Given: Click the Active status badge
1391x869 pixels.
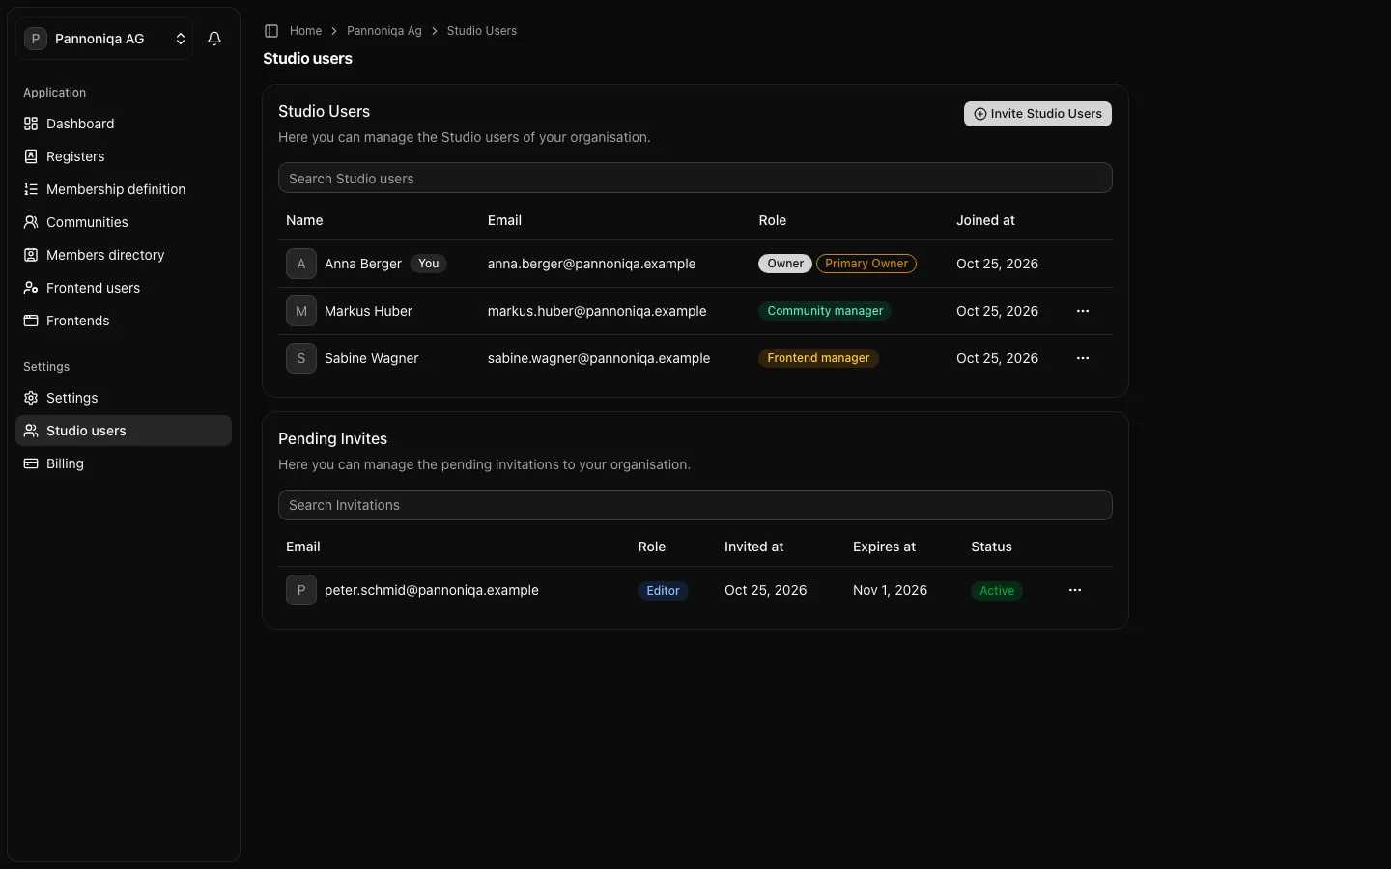Looking at the screenshot, I should (997, 591).
